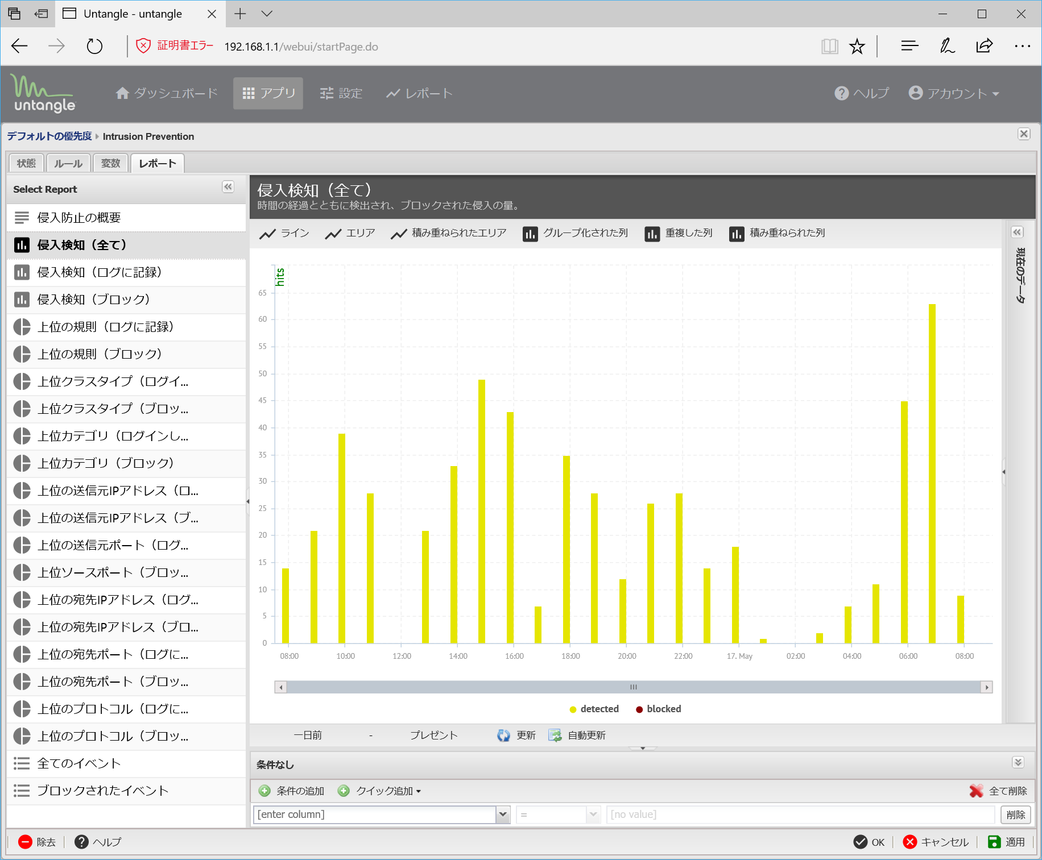Expand the 現在のデータ side panel
The image size is (1042, 860).
[1018, 232]
